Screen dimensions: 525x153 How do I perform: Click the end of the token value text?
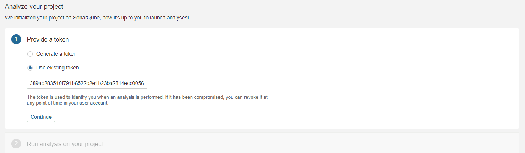pos(144,84)
